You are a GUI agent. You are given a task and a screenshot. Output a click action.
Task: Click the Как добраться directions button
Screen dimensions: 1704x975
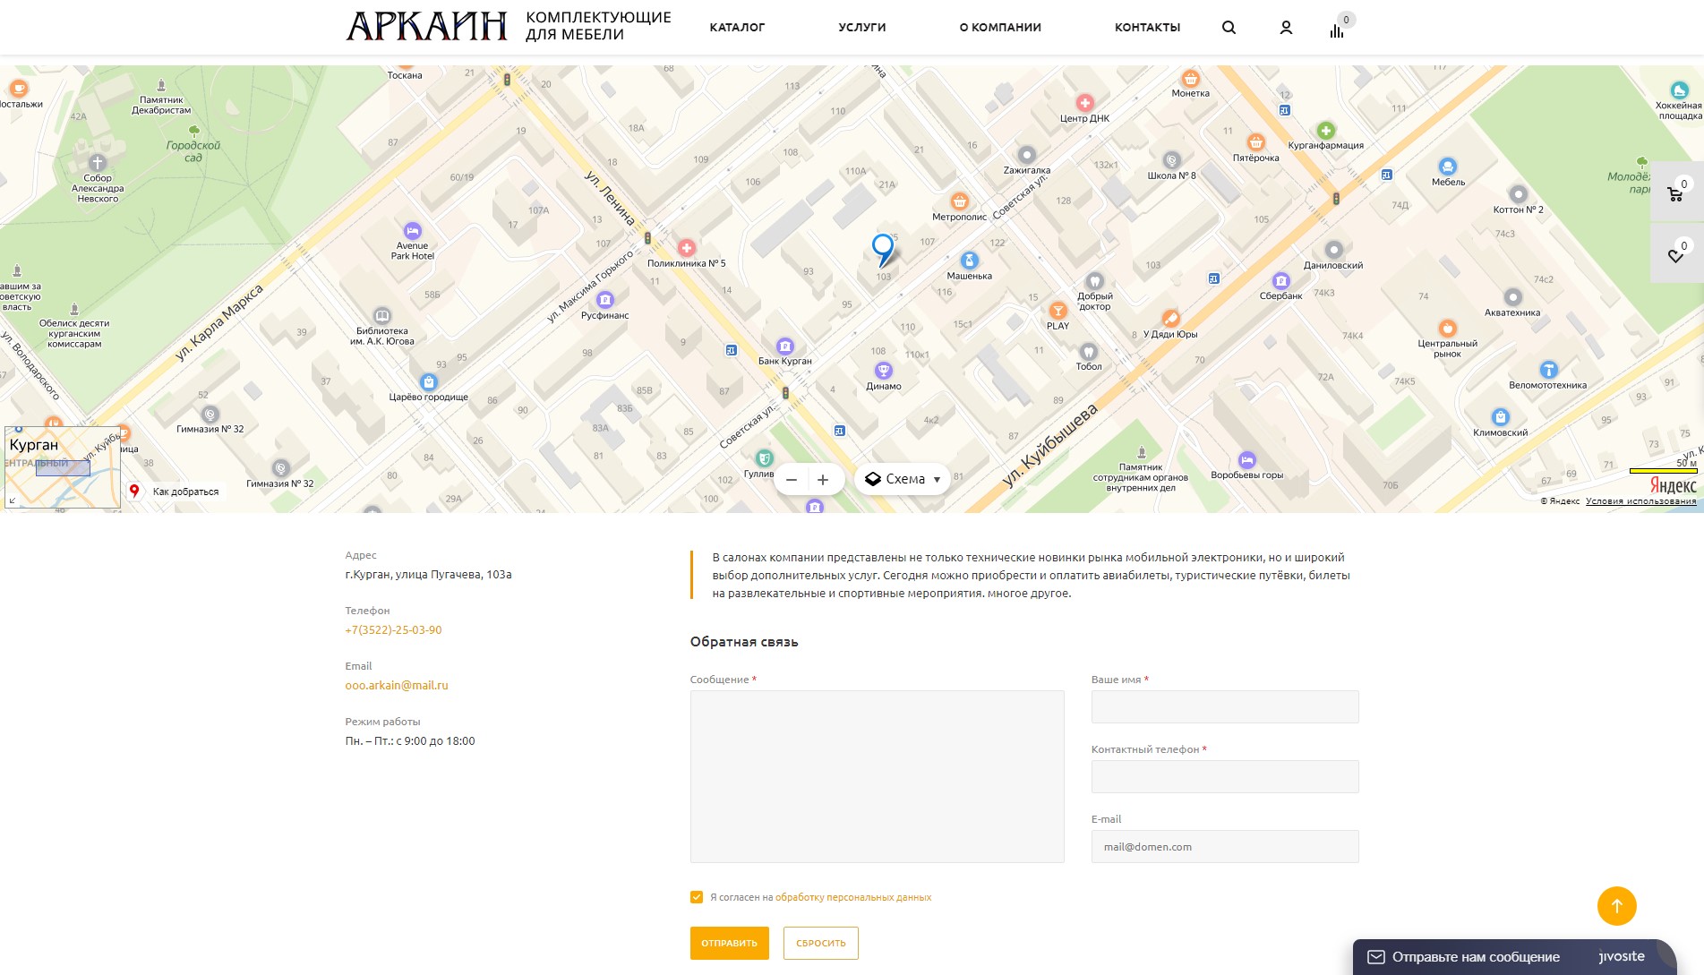pyautogui.click(x=176, y=492)
